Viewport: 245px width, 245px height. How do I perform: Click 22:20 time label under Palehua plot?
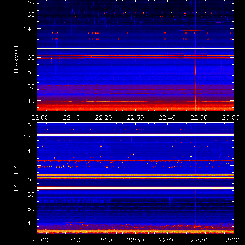pos(104,240)
